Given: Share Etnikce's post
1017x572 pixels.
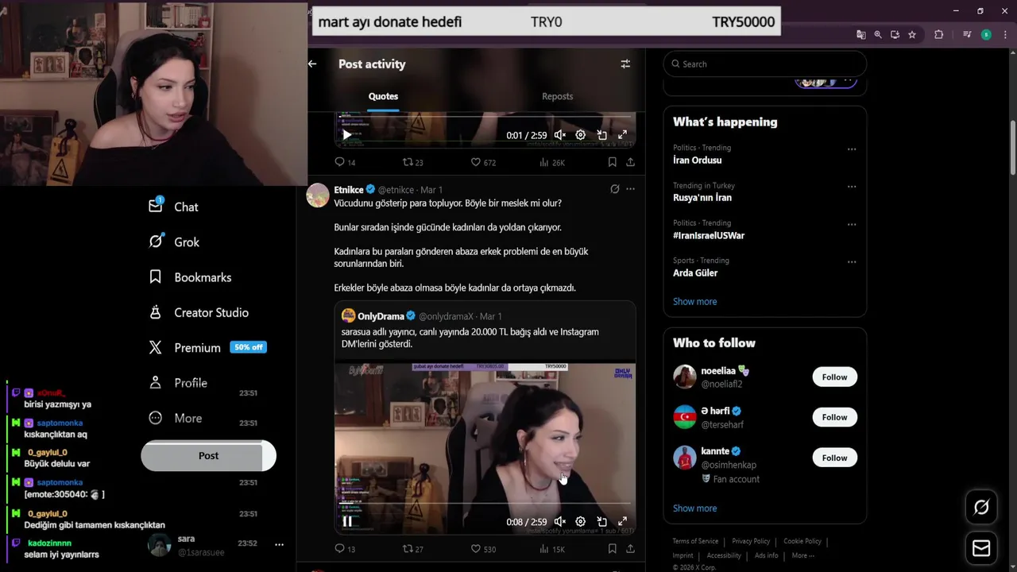Looking at the screenshot, I should 630,548.
